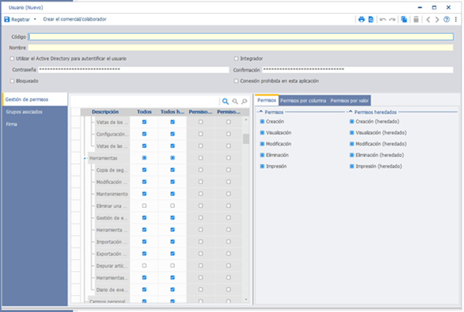Click the Todos column header

[144, 112]
